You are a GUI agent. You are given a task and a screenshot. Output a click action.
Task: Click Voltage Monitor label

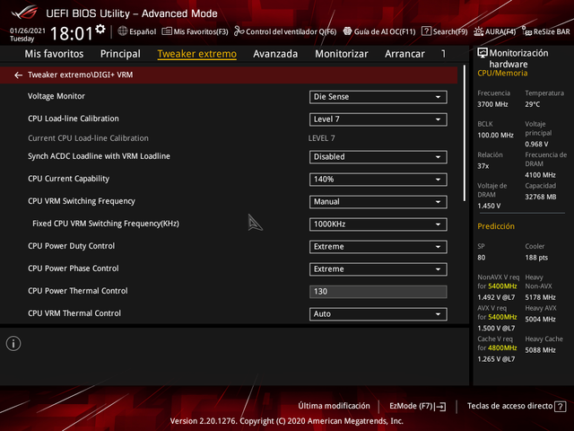(57, 96)
